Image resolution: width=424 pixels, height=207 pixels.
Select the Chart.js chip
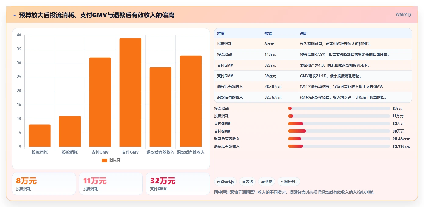[x=225, y=182]
